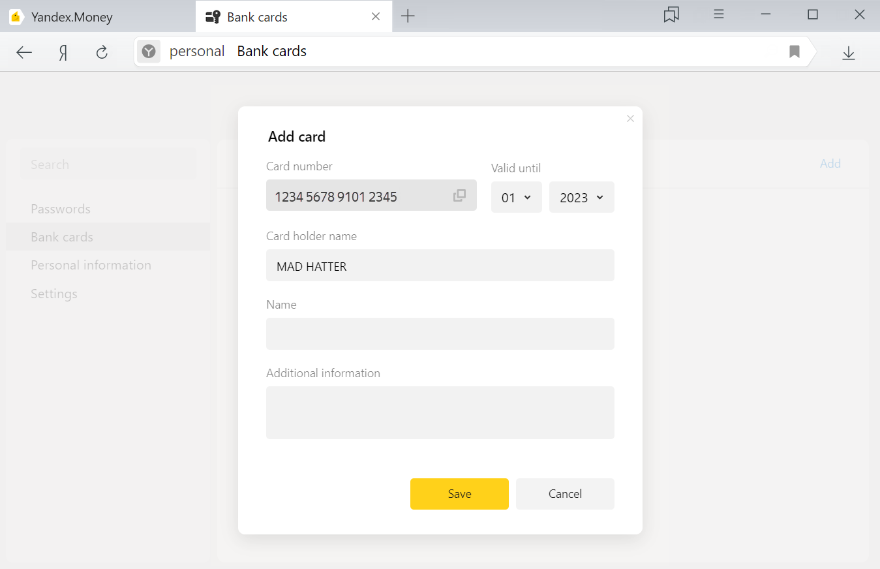Viewport: 880px width, 569px height.
Task: Copy the card number with the copy icon
Action: click(459, 195)
